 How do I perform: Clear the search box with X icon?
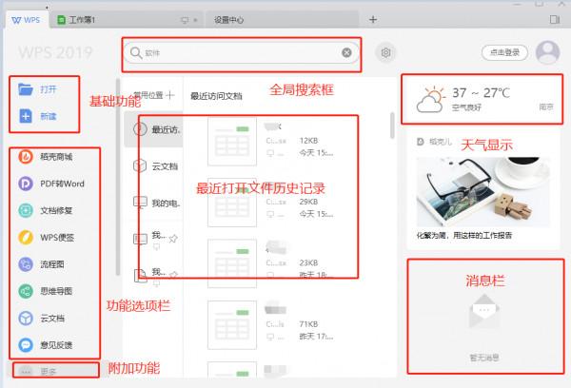(x=346, y=52)
